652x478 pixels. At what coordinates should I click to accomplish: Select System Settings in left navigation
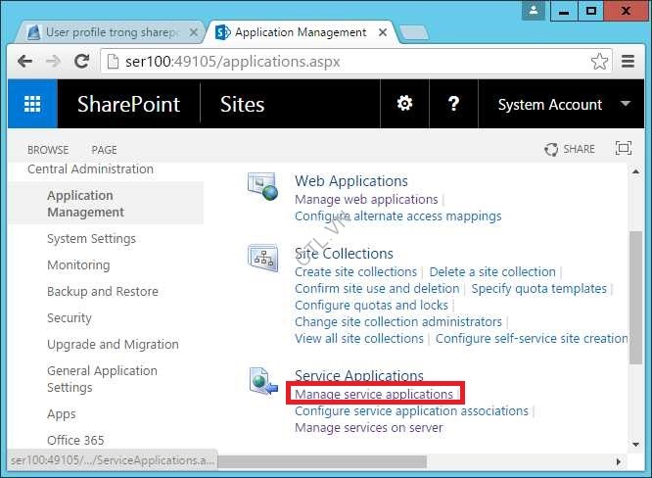(x=91, y=239)
